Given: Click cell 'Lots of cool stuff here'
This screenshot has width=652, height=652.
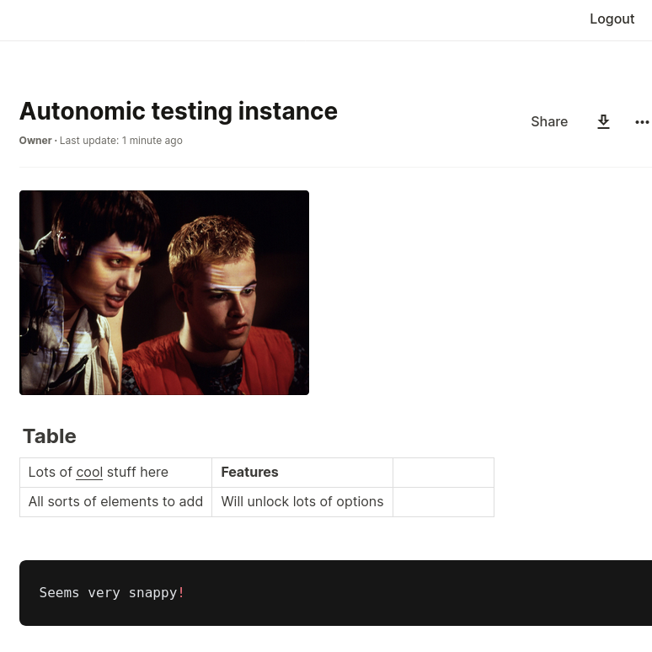Looking at the screenshot, I should (x=115, y=473).
